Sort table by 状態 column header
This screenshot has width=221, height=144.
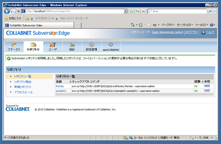pyautogui.click(x=199, y=81)
